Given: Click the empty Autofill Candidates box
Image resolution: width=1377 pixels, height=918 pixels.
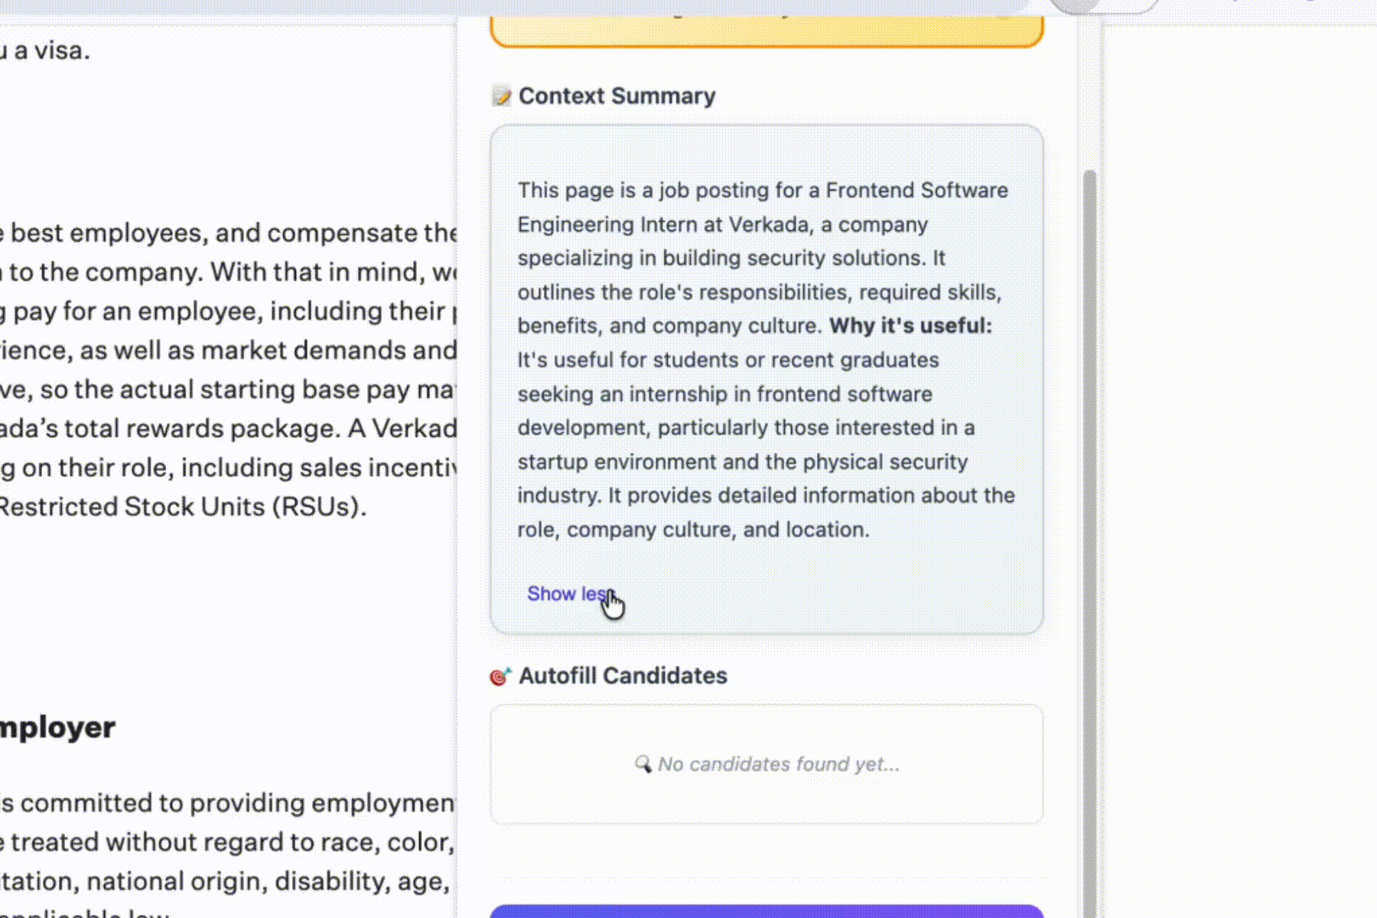Looking at the screenshot, I should click(767, 764).
